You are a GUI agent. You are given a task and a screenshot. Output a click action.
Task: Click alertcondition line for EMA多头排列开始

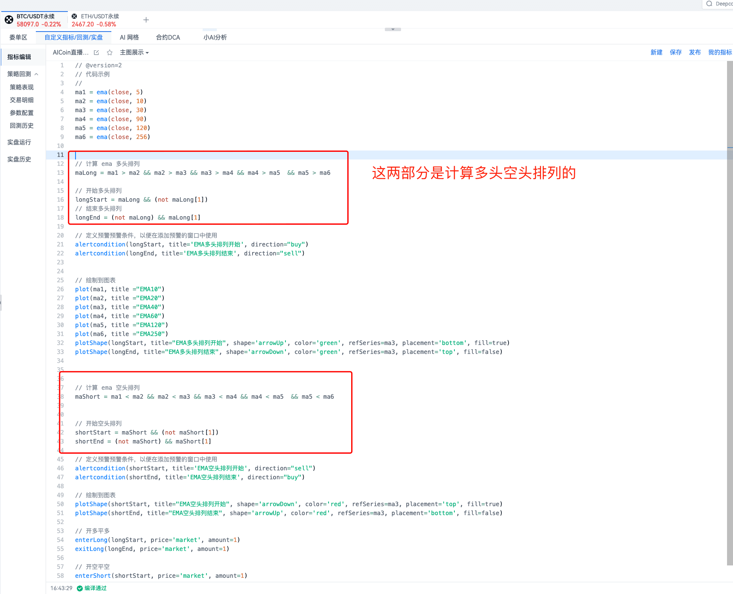[x=192, y=244]
